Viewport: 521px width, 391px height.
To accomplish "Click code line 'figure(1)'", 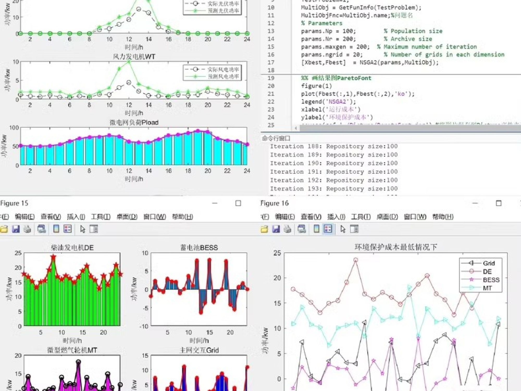I will 317,86.
